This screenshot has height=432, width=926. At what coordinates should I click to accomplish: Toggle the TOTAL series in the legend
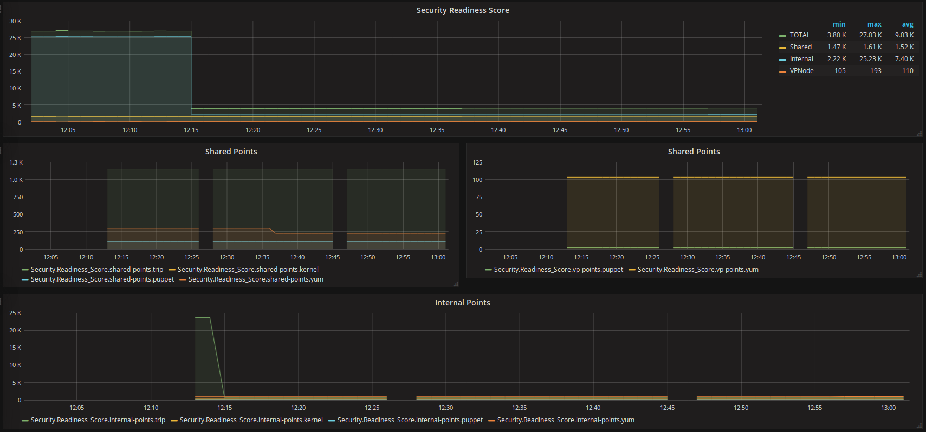[800, 35]
